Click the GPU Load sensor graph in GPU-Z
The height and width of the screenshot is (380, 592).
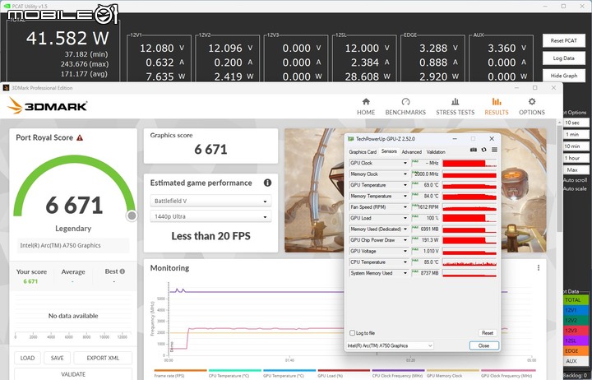[x=469, y=218]
